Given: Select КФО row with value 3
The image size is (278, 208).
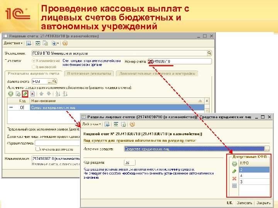Looking at the screenshot, I should pyautogui.click(x=254, y=182).
